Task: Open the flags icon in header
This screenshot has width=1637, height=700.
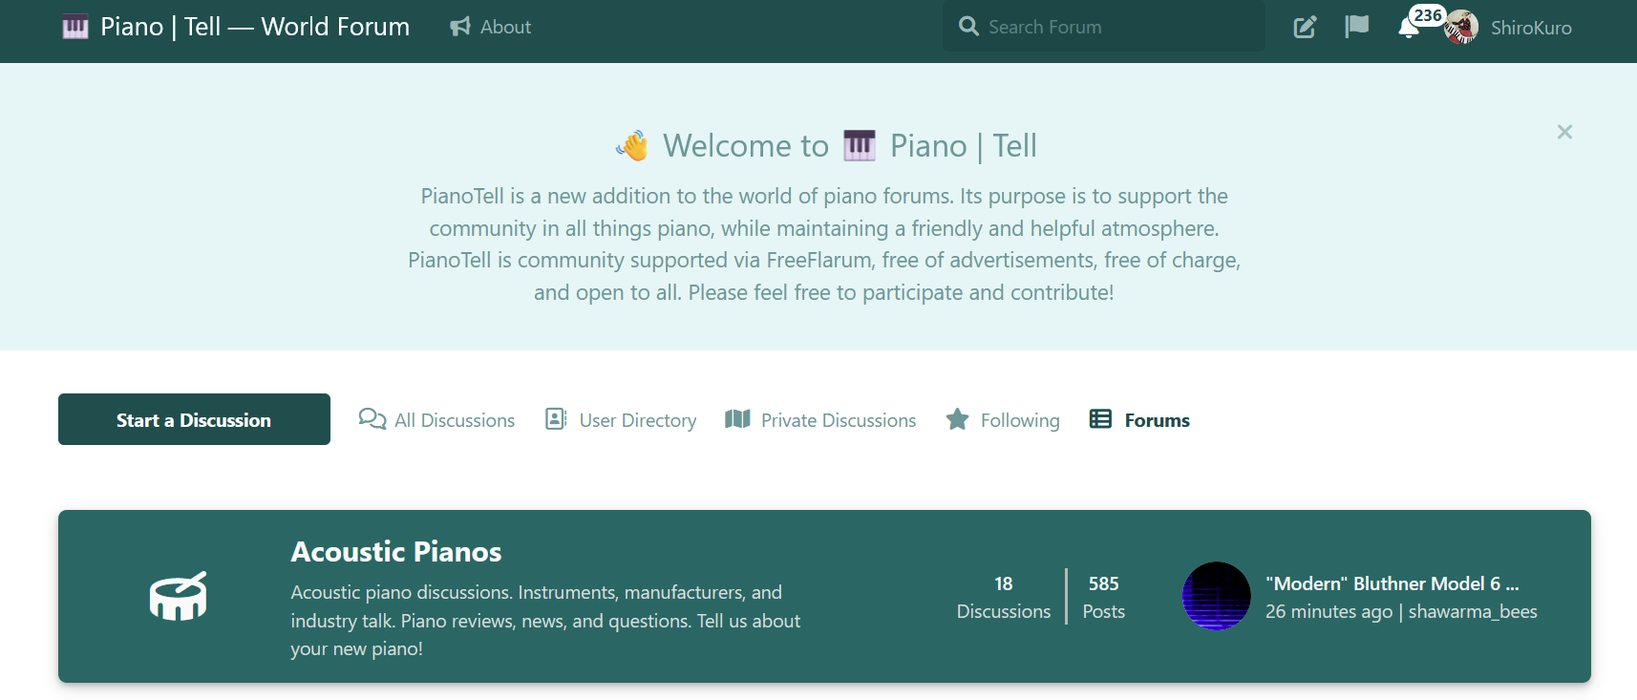Action: (1356, 27)
